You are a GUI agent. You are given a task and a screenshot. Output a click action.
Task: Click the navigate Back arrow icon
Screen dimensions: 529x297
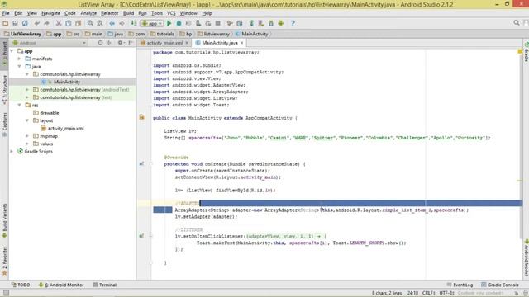pos(112,23)
